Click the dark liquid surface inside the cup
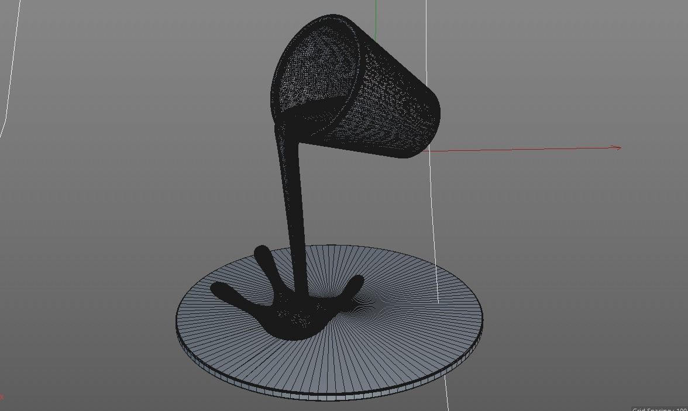Image resolution: width=688 pixels, height=411 pixels. click(314, 112)
